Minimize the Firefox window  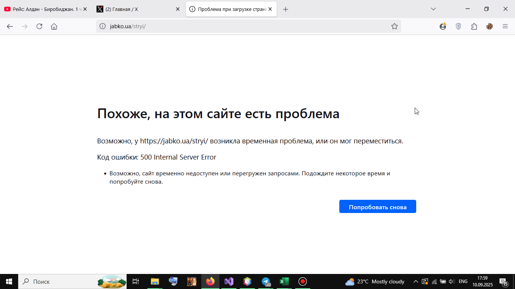(x=467, y=9)
